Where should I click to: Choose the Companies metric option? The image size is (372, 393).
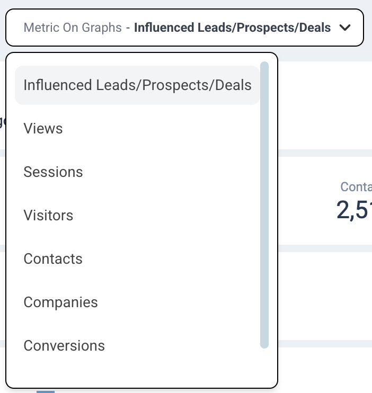pyautogui.click(x=61, y=302)
